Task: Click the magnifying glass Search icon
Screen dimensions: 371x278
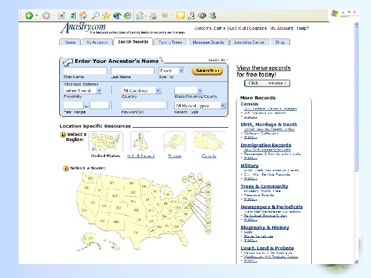Action: pos(95,16)
